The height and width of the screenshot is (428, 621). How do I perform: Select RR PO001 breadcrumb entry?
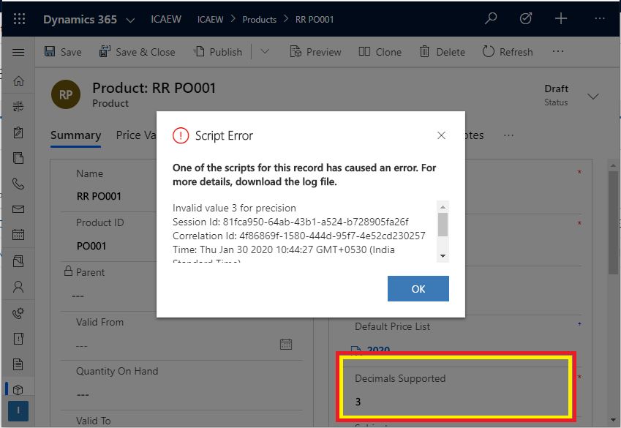[315, 19]
